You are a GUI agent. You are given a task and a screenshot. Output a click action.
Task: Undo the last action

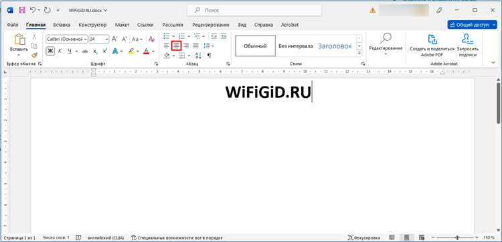pyautogui.click(x=33, y=10)
